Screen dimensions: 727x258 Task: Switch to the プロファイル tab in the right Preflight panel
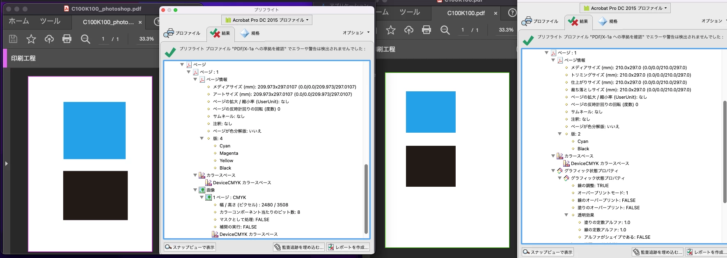(540, 21)
